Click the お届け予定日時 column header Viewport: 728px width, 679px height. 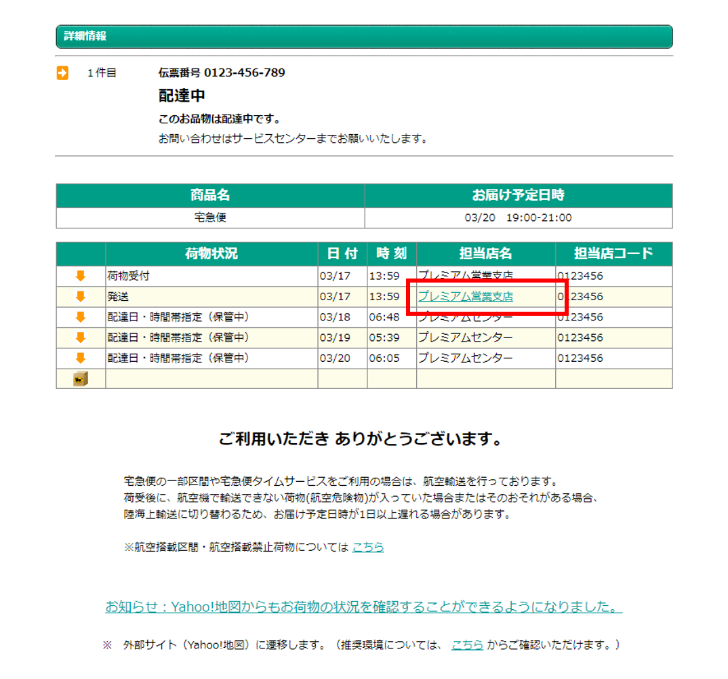[x=518, y=196]
